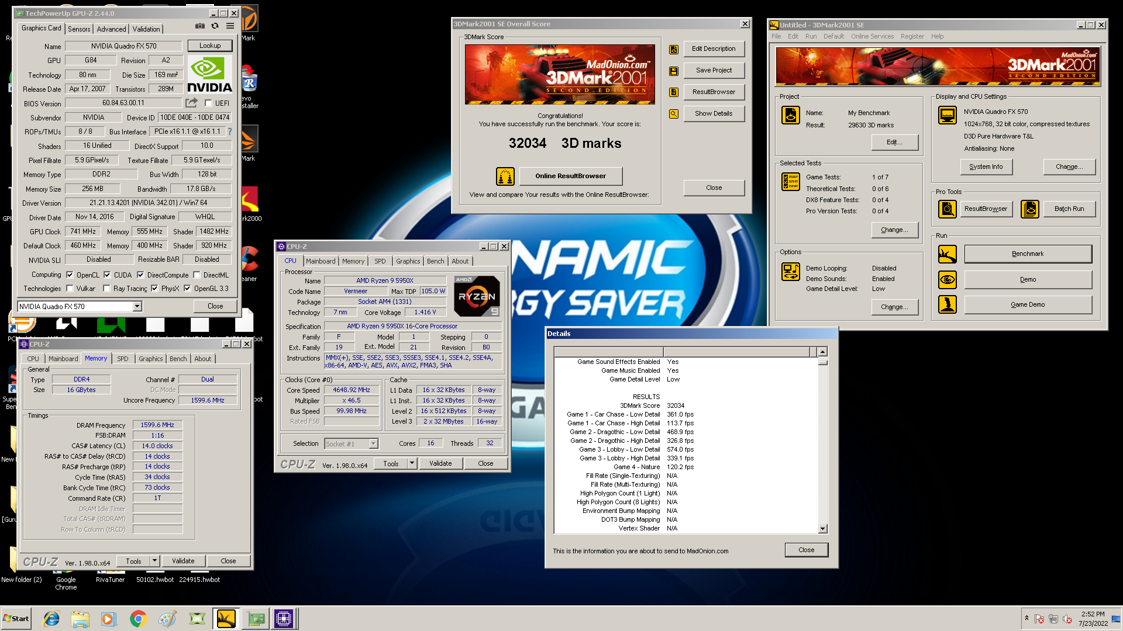Toggle the OpenCL checkbox
Image resolution: width=1123 pixels, height=631 pixels.
(70, 275)
